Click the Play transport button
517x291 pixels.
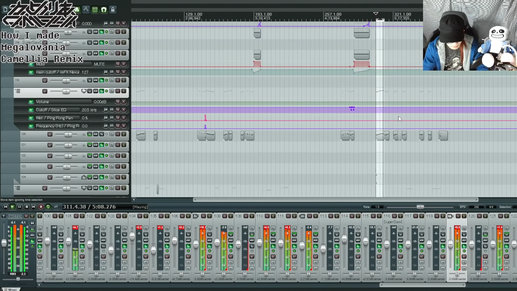click(12, 207)
